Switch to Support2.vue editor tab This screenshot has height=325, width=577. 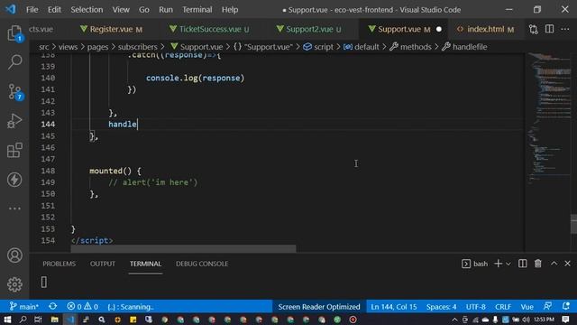tap(309, 29)
